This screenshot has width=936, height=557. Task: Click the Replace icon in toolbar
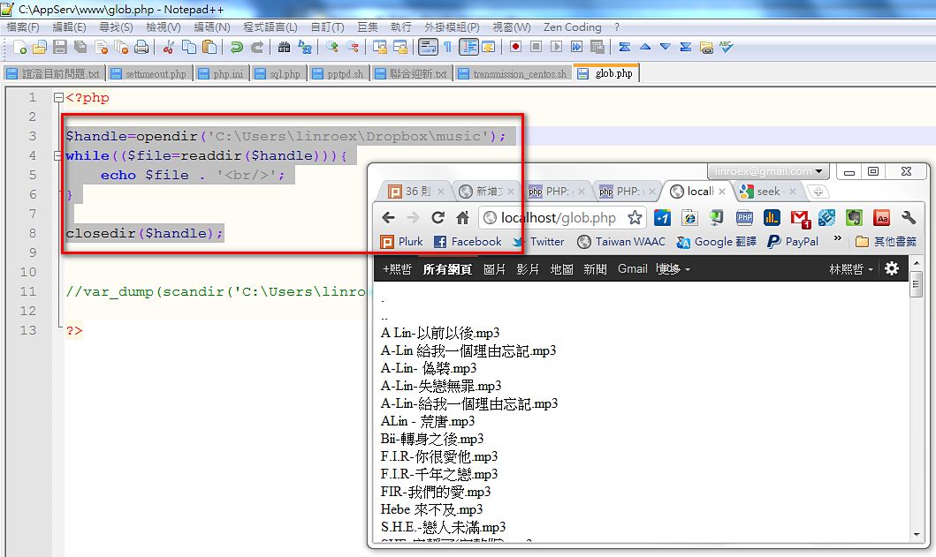click(304, 47)
